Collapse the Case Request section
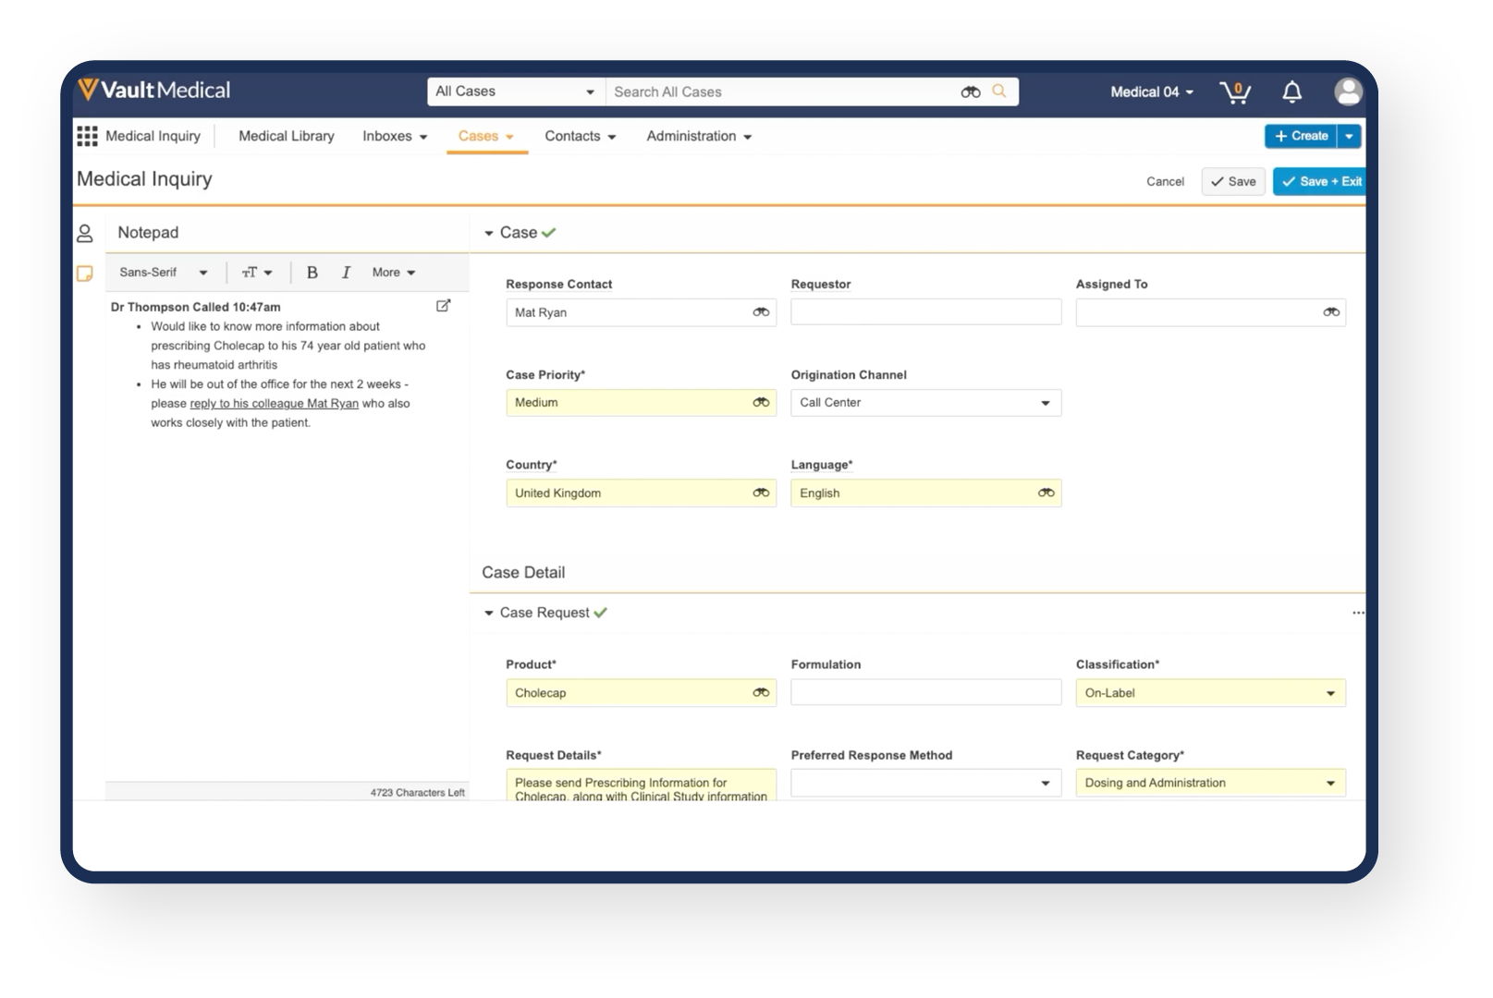The image size is (1493, 998). pos(489,613)
